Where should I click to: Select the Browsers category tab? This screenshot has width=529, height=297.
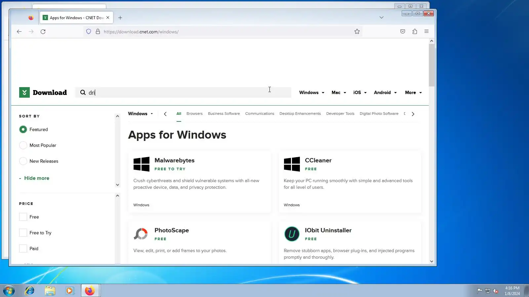coord(194,114)
